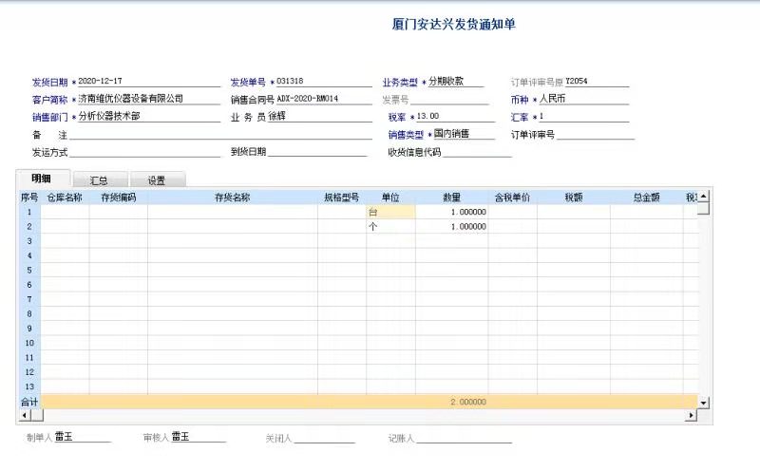This screenshot has height=471, width=760.
Task: Select row number 8
Action: point(29,313)
